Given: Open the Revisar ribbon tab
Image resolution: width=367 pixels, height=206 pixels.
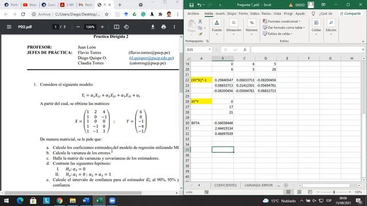Looking at the screenshot, I should click(x=266, y=14).
